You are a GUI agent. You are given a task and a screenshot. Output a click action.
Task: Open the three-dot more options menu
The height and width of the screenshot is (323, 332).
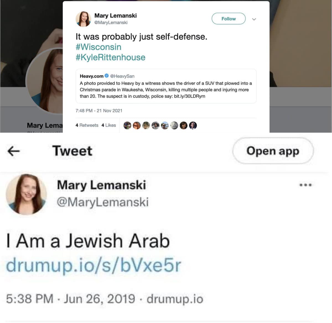[x=306, y=185]
